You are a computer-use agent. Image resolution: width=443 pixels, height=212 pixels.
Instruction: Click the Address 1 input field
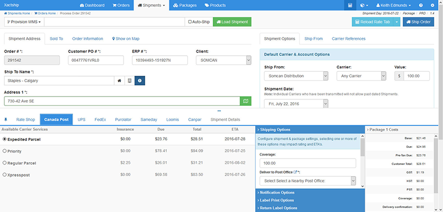pyautogui.click(x=122, y=101)
